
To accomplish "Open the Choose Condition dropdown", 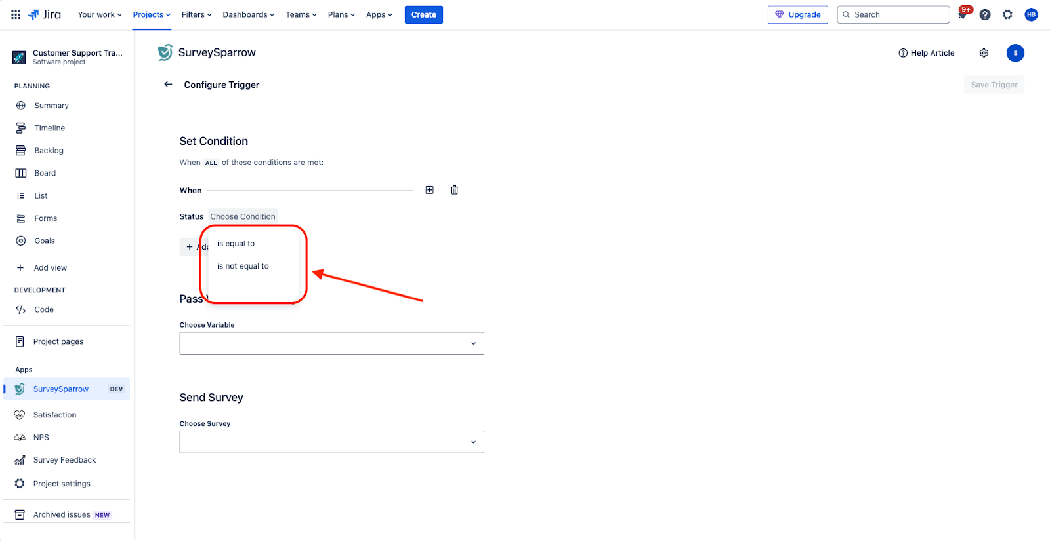I will pos(243,216).
